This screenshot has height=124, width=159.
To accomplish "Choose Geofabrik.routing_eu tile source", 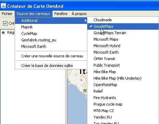I will coord(51,40).
